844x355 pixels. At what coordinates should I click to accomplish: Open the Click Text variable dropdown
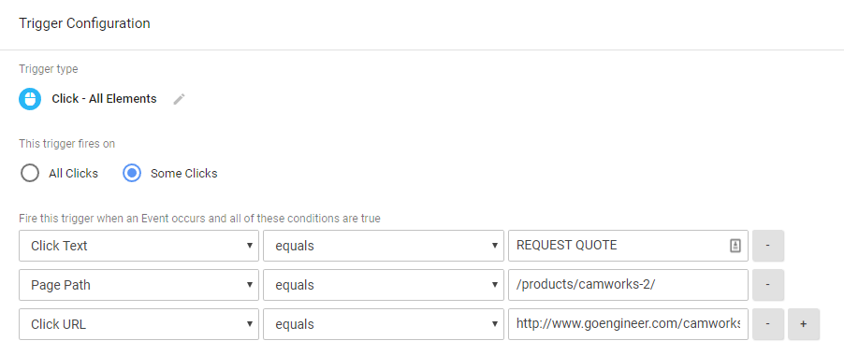tap(138, 246)
